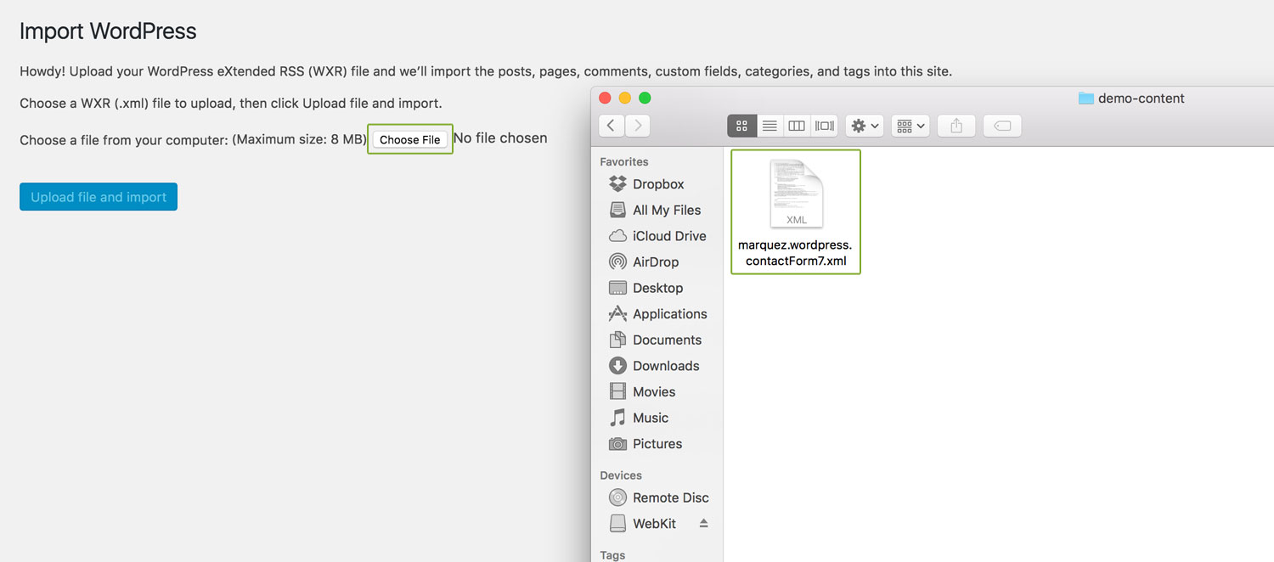This screenshot has height=562, width=1274.
Task: Click the Favorites sidebar heading
Action: [x=624, y=161]
